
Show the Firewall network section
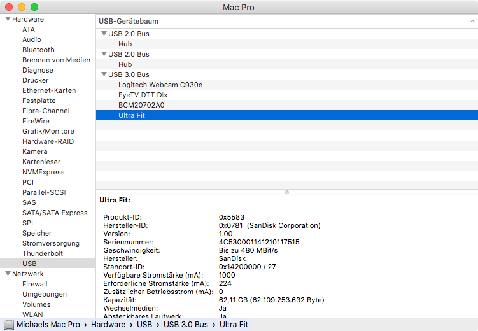click(34, 284)
